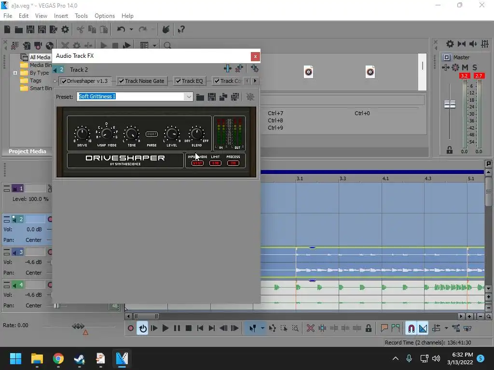Pause playback in the transport bar
The width and height of the screenshot is (494, 370).
click(x=177, y=329)
